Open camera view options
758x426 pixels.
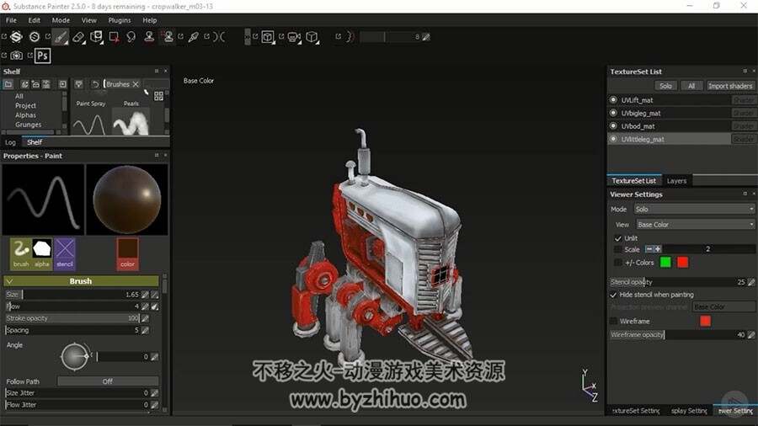coord(293,37)
